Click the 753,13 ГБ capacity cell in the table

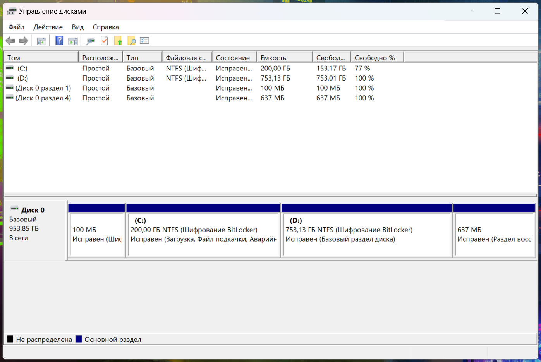[x=275, y=78]
